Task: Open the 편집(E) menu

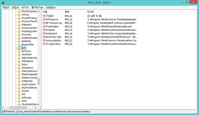Action: [15, 7]
